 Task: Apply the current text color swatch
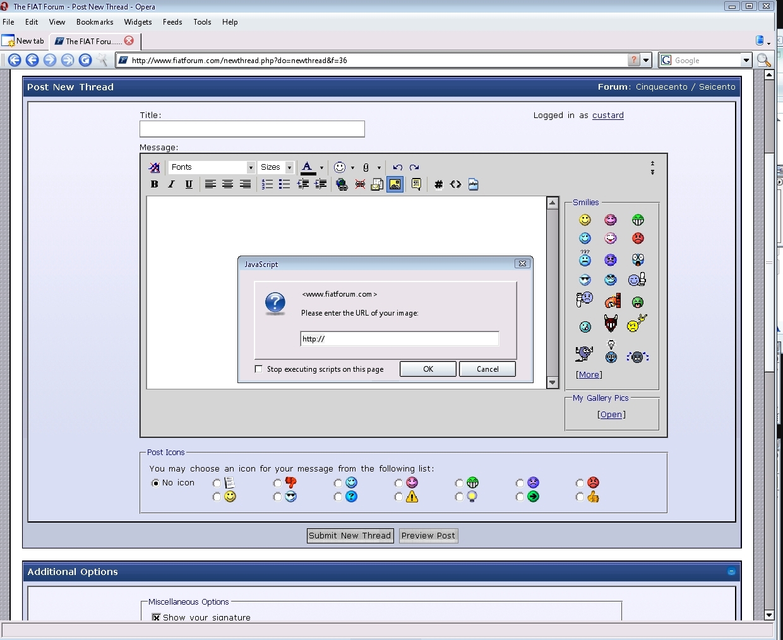[x=308, y=167]
